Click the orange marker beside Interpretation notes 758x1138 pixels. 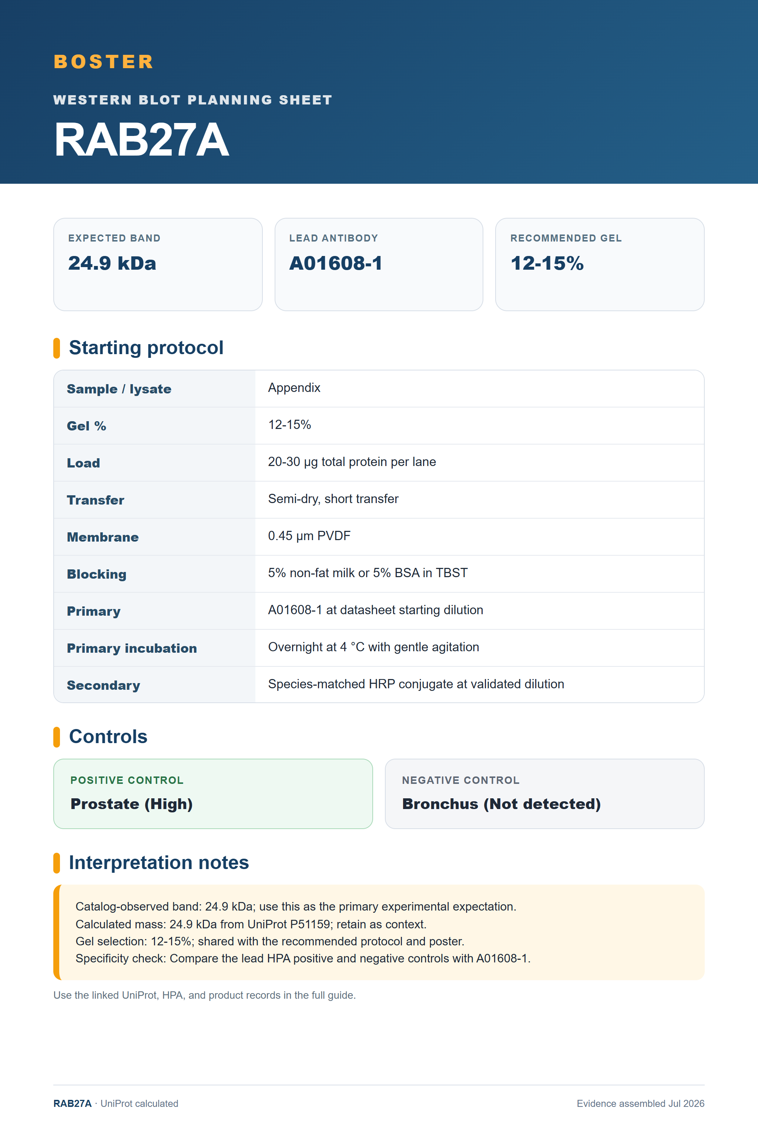[x=57, y=863]
